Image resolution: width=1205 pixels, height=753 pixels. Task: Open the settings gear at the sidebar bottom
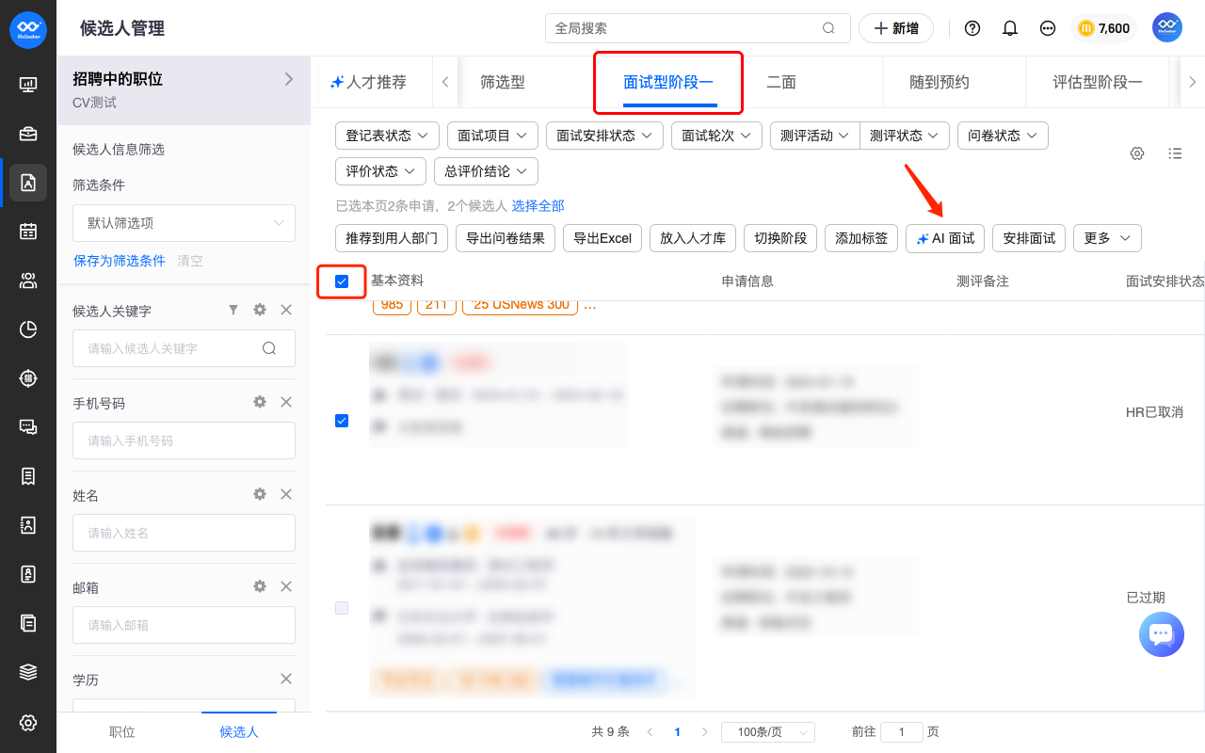(x=28, y=723)
